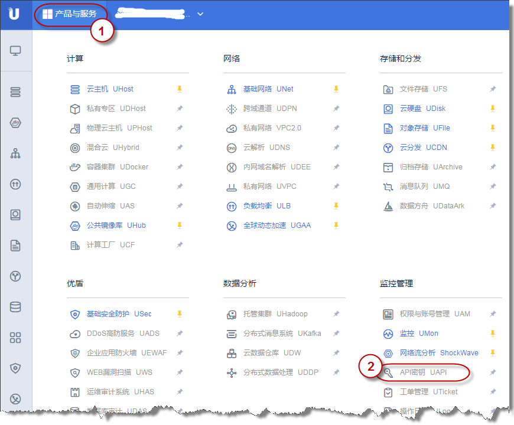
Task: Open the UDisk sidebar icon
Action: 15,215
